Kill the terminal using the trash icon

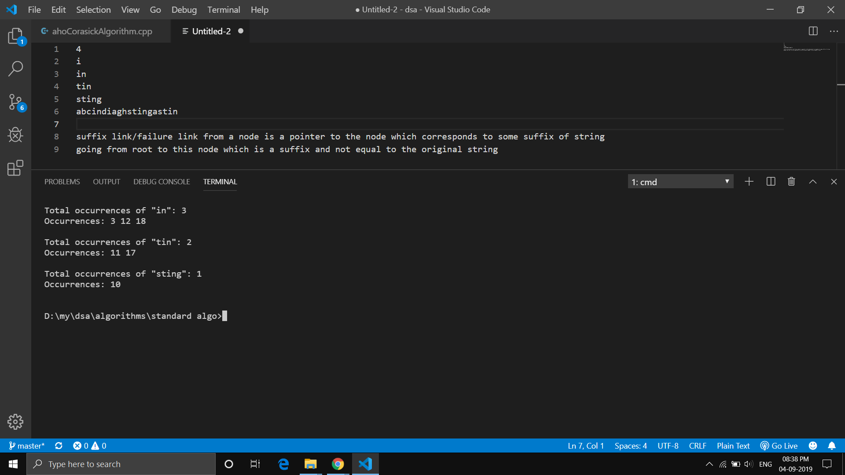pos(791,181)
